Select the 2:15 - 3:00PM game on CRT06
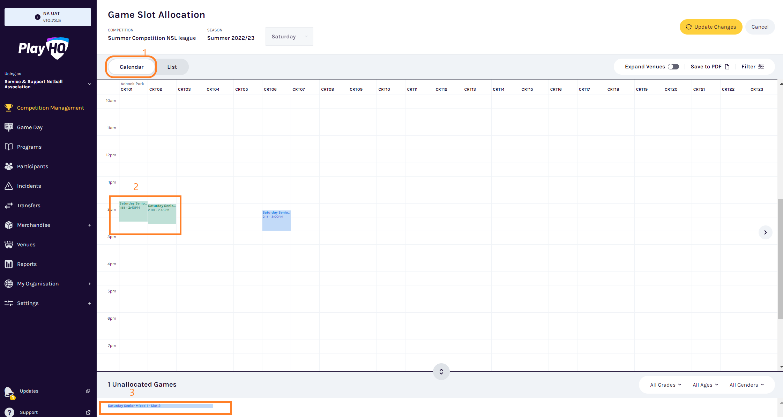Screen dimensions: 783x417 276,221
